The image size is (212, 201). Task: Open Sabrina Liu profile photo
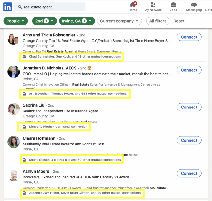pyautogui.click(x=14, y=109)
